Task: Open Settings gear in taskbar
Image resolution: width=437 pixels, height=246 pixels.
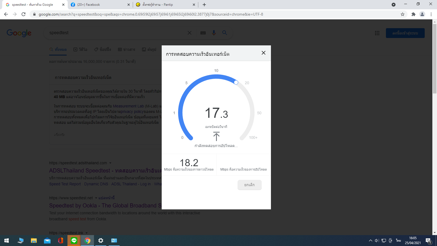Action: tap(101, 241)
